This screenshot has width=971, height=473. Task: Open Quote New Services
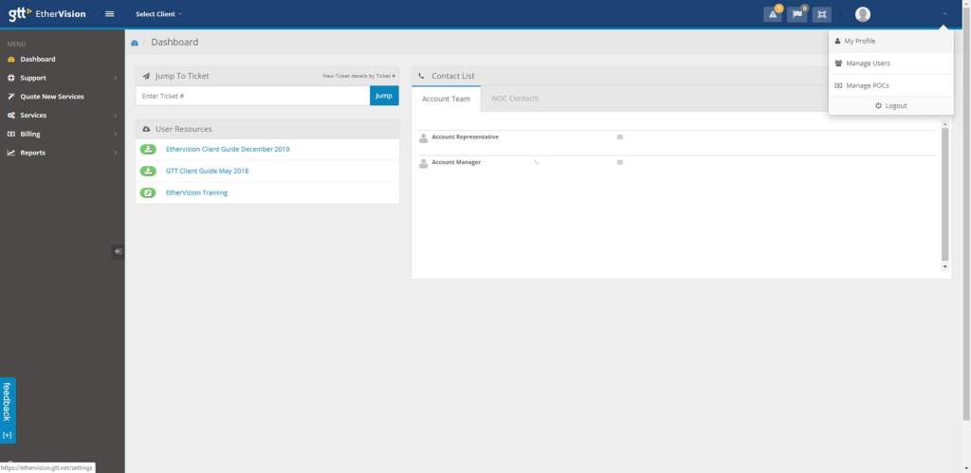coord(52,97)
